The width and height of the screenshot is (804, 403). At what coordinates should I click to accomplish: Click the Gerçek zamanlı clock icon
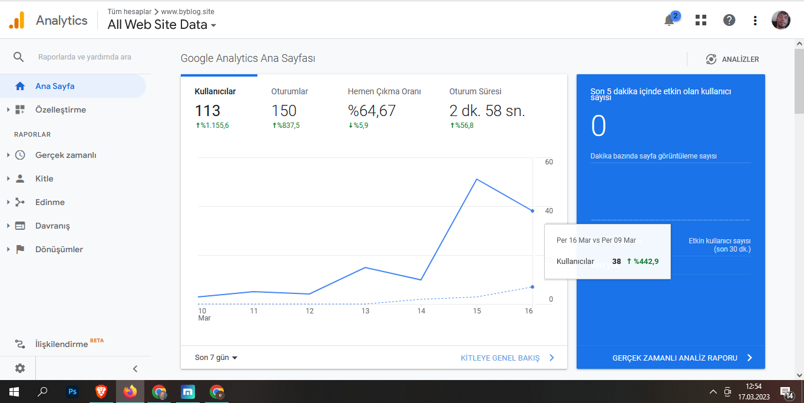[x=20, y=155]
